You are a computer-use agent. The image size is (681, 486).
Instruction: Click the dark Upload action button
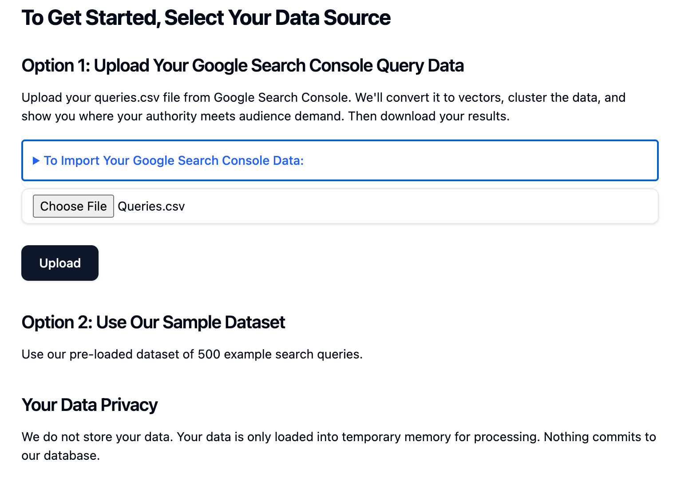59,263
